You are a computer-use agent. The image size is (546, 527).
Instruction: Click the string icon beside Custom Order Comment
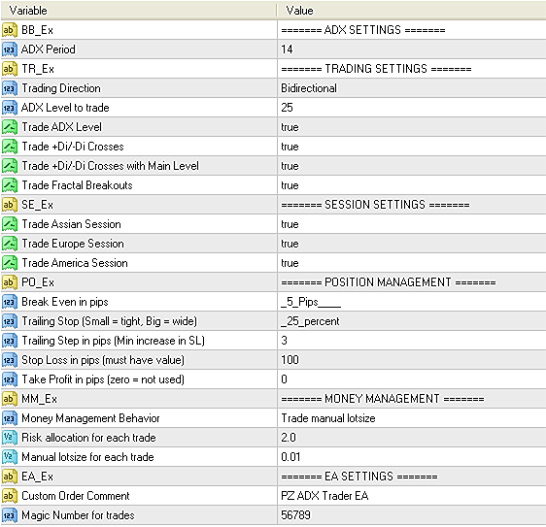(x=10, y=496)
